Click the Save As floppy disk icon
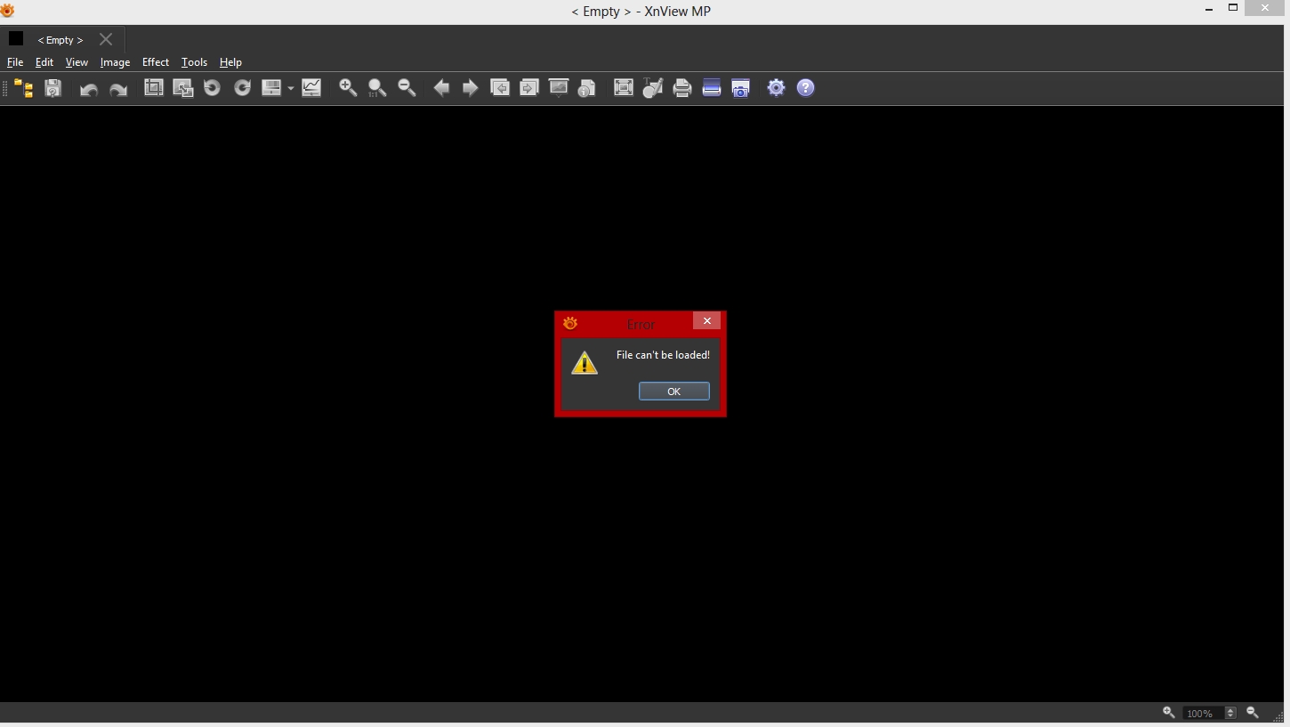 pos(53,88)
